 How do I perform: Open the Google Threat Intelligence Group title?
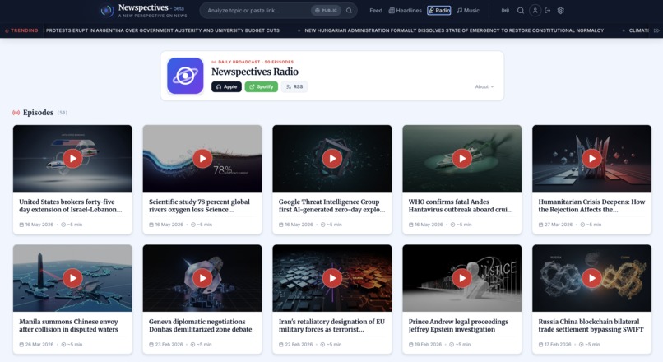click(332, 206)
